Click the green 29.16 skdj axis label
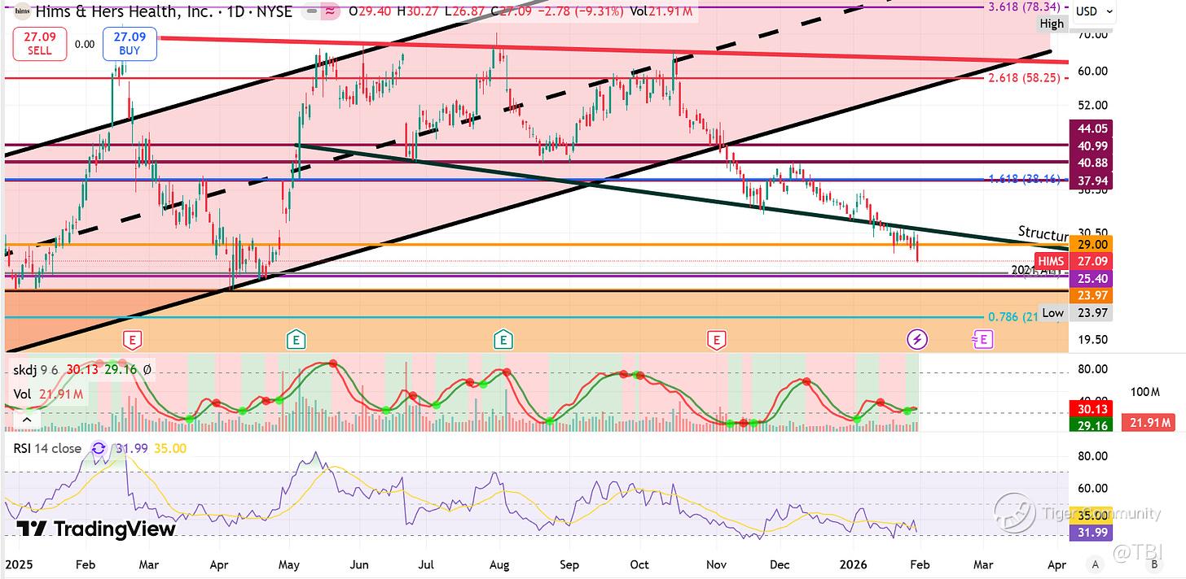 (x=1092, y=425)
